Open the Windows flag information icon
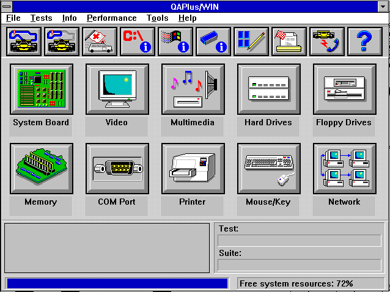 175,42
